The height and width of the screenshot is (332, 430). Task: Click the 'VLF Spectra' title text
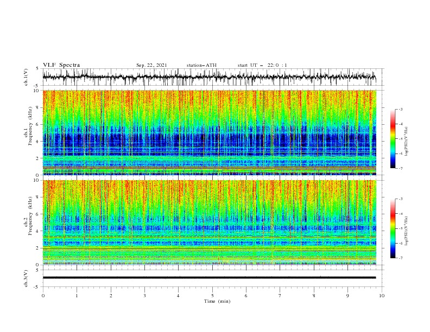[x=61, y=65]
